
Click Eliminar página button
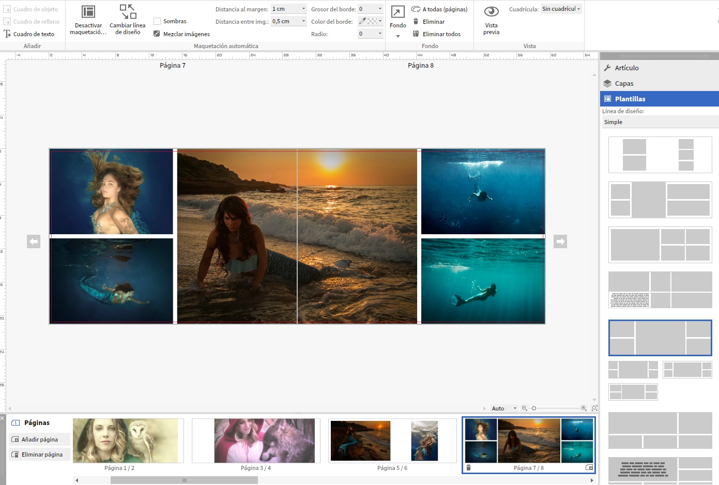pos(42,454)
